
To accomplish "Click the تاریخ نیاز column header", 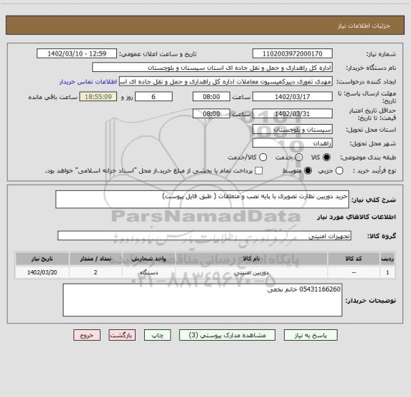I will coord(42,259).
